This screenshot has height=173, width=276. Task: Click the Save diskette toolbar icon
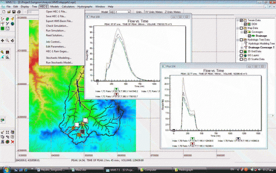14,12
